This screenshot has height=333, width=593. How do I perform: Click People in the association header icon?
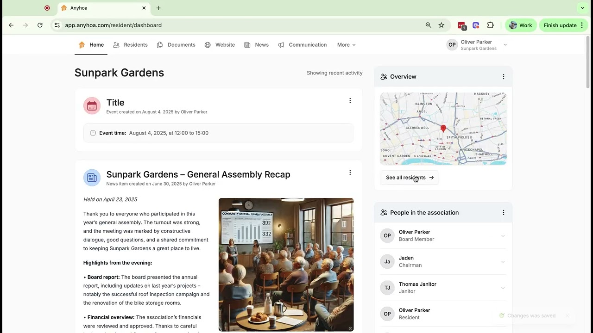[x=384, y=213]
